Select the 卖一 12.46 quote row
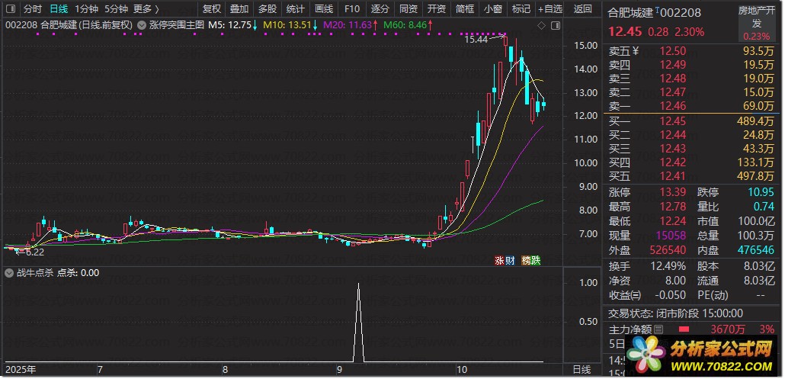The width and height of the screenshot is (785, 379). pos(691,106)
